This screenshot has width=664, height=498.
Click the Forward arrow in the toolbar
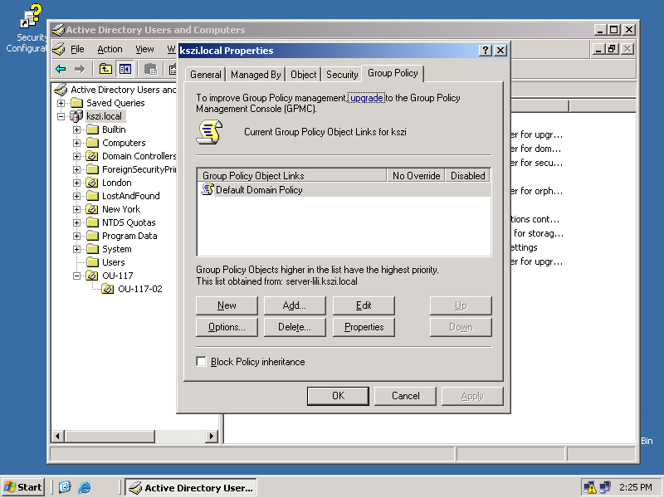coord(80,69)
